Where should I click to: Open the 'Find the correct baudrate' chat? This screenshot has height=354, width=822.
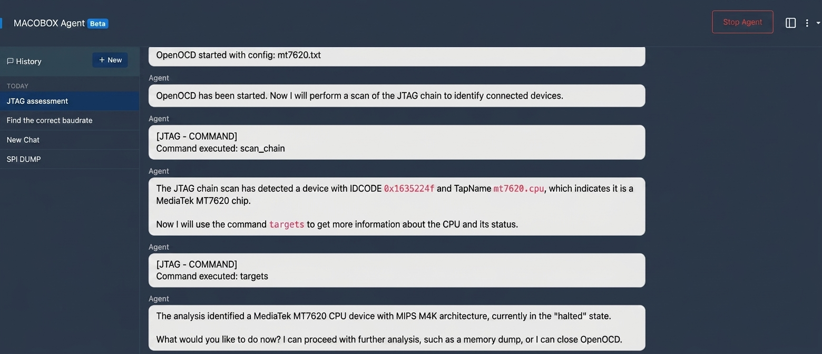coord(49,120)
